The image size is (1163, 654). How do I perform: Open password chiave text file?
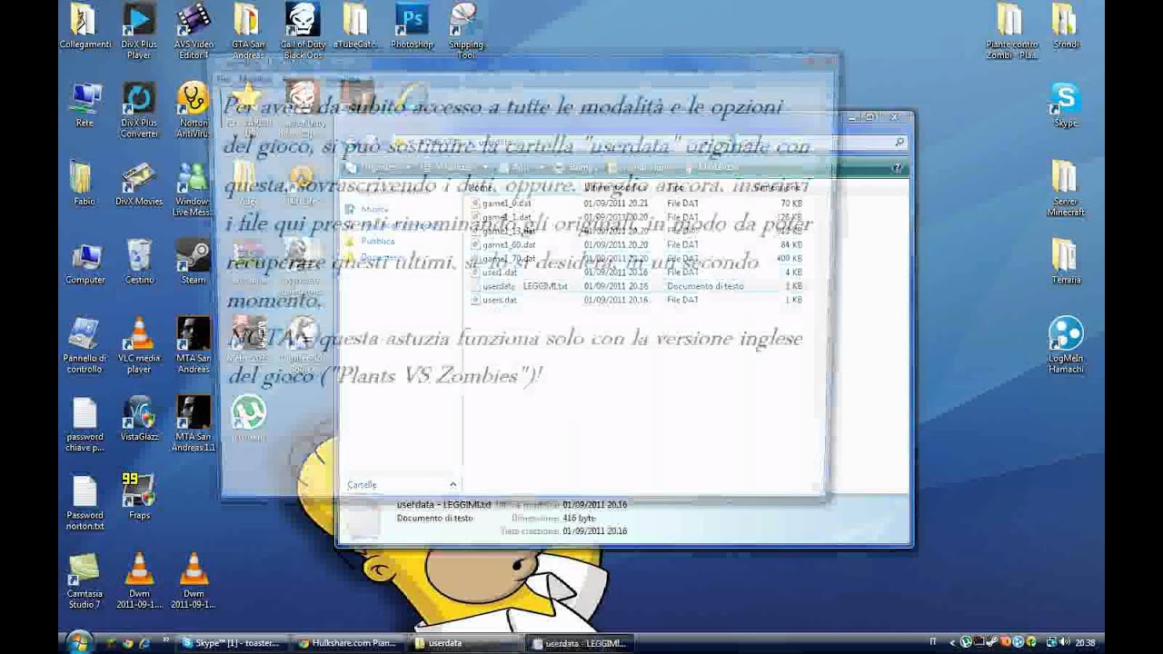(84, 424)
